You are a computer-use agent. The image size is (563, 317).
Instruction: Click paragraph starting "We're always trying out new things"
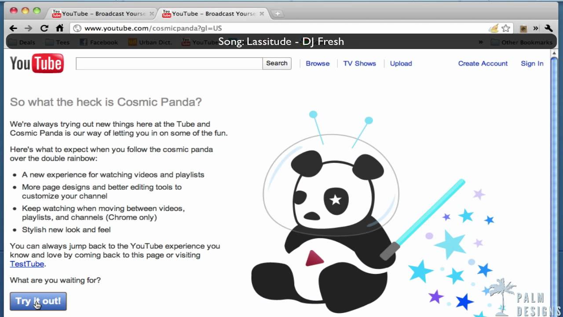119,129
